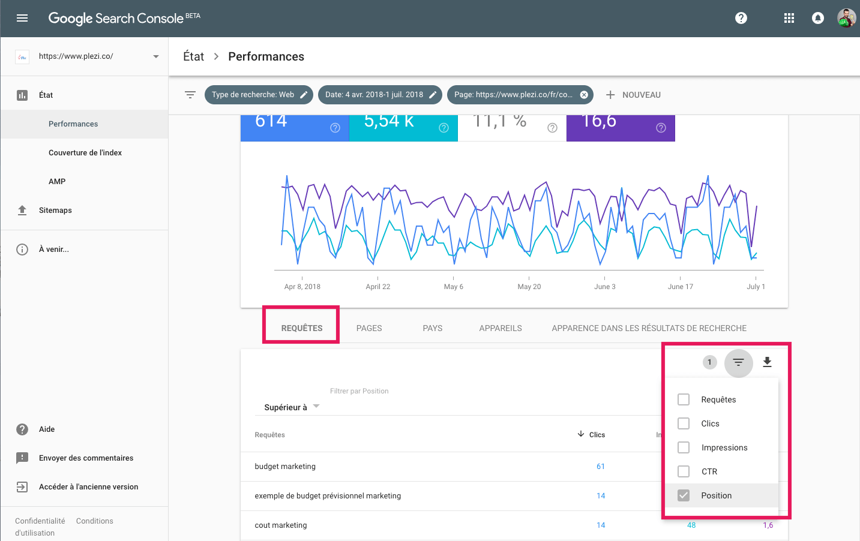Switch to the PAGES tab
Image resolution: width=860 pixels, height=541 pixels.
click(369, 328)
